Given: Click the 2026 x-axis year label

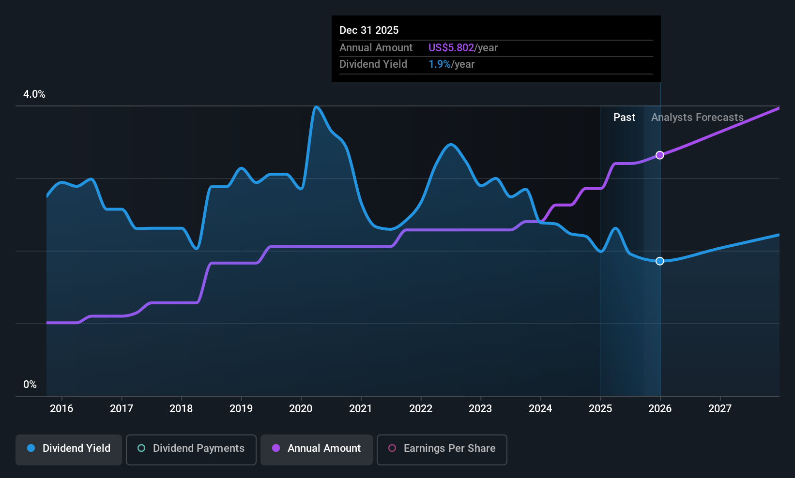Looking at the screenshot, I should (660, 409).
